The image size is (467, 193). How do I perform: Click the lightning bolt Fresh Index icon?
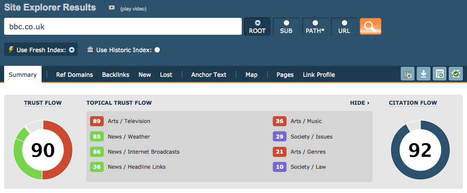point(11,49)
